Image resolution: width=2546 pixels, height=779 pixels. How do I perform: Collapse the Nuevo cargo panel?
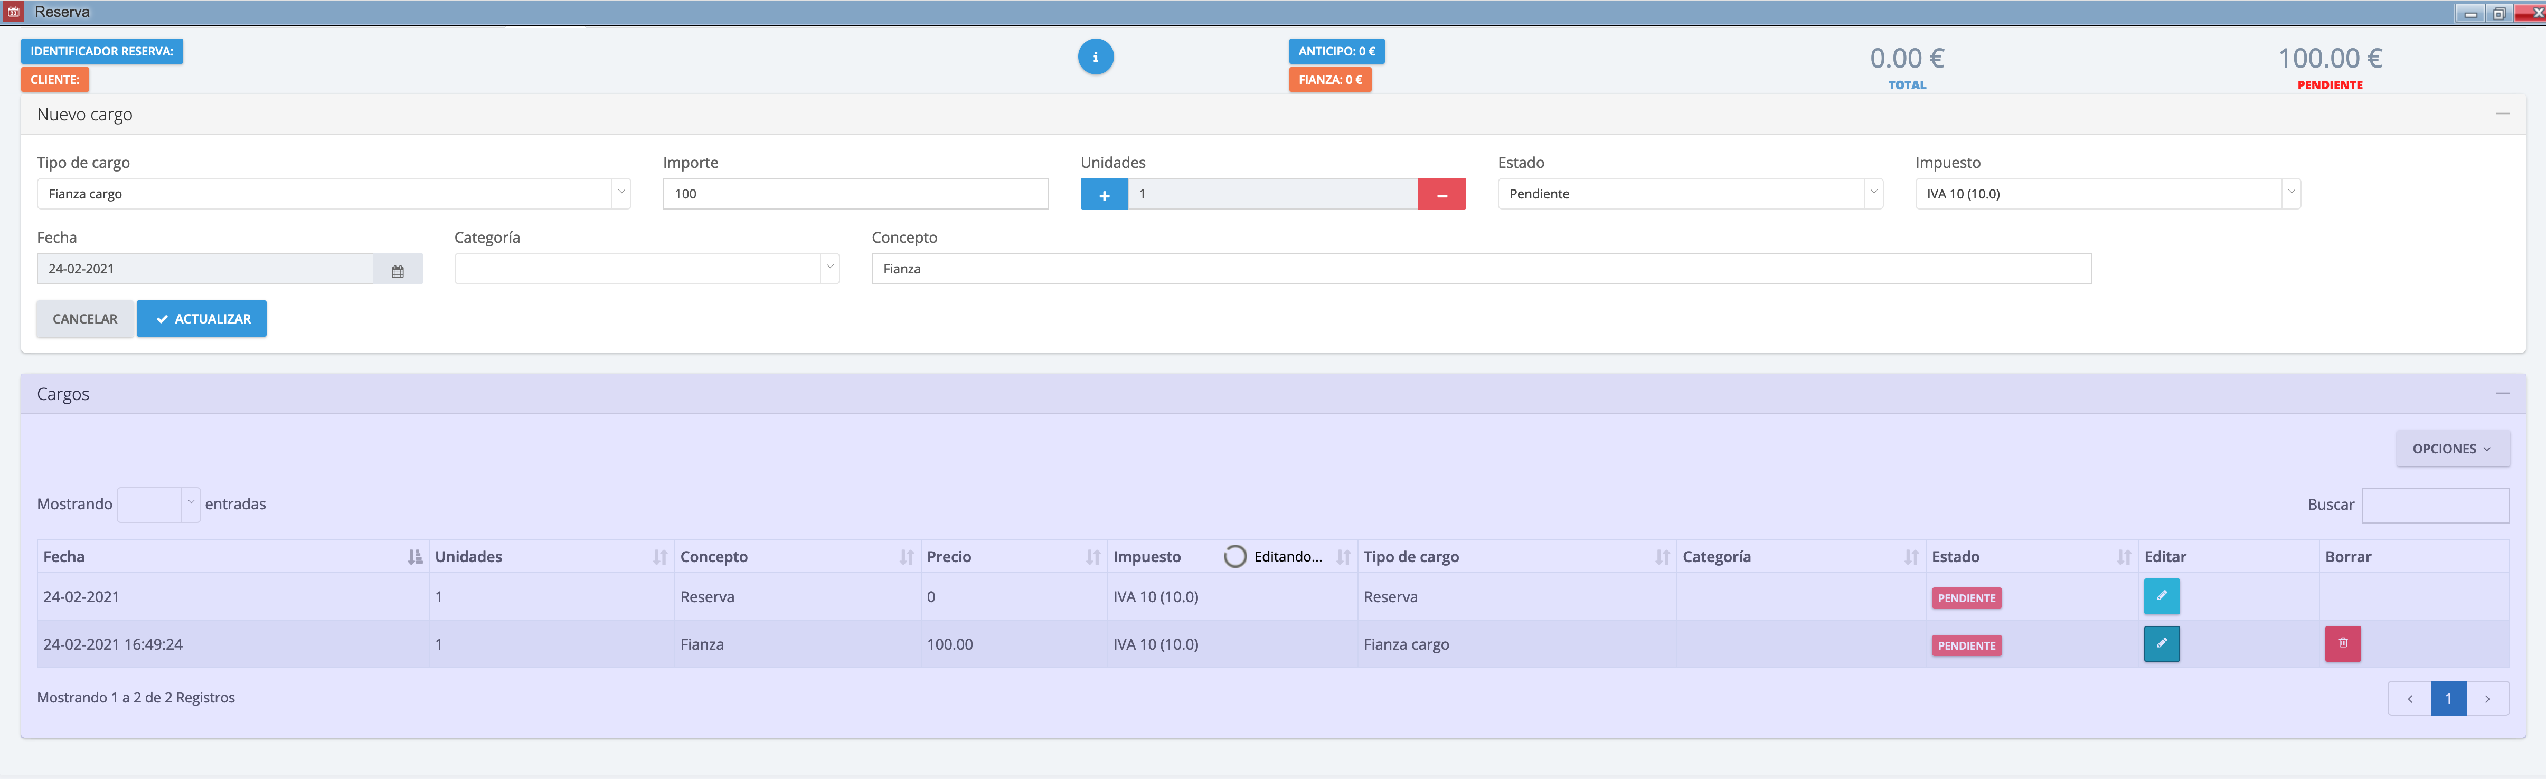[2503, 115]
